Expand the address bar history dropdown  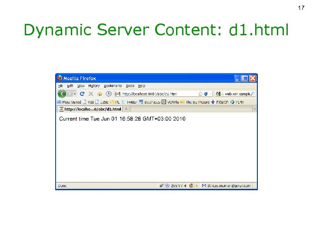point(210,94)
